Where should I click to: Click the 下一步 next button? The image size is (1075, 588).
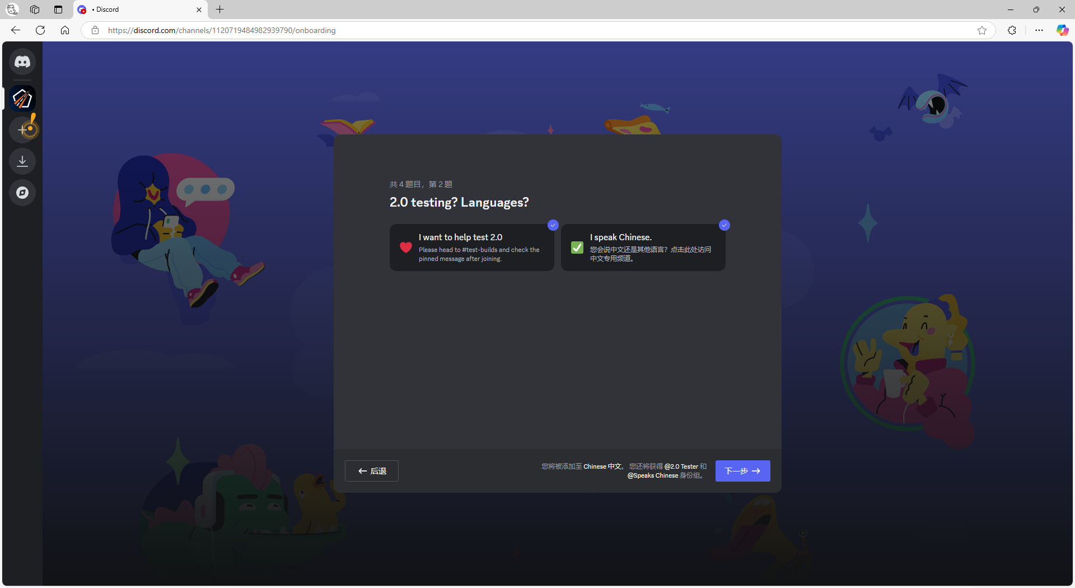(x=743, y=471)
